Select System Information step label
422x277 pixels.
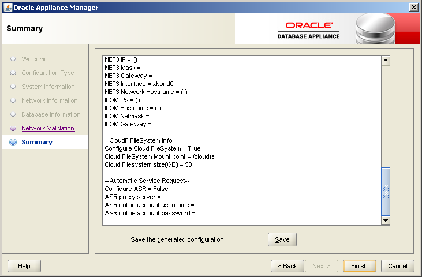[x=48, y=87]
